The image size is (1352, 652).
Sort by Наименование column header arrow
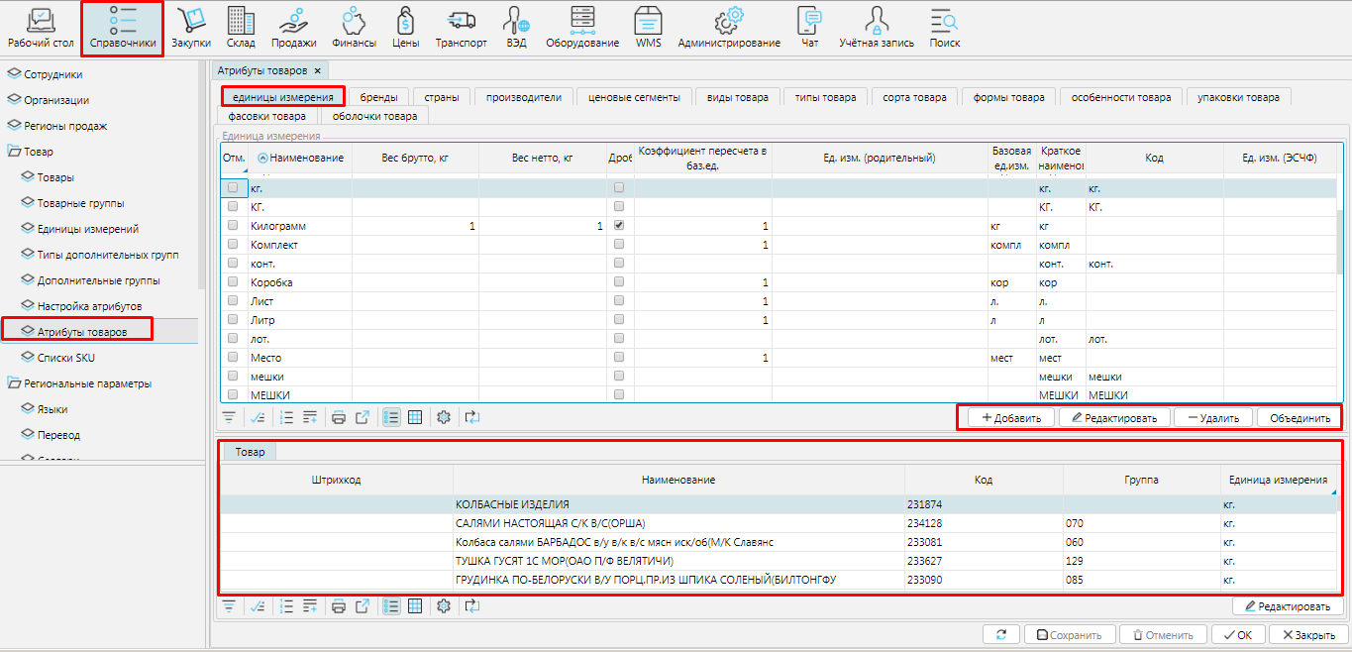click(x=262, y=159)
